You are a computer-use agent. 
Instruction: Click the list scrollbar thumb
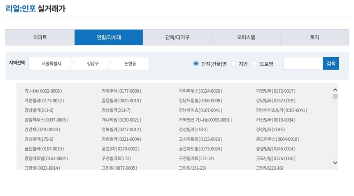pyautogui.click(x=335, y=96)
